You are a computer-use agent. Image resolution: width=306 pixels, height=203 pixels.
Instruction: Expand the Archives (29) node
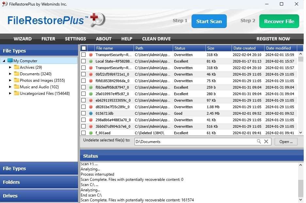tap(10, 67)
